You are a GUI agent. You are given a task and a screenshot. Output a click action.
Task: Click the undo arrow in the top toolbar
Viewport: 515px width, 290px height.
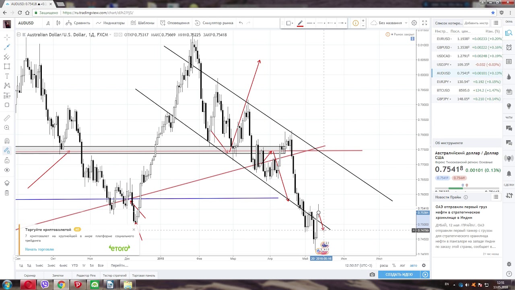(x=241, y=23)
